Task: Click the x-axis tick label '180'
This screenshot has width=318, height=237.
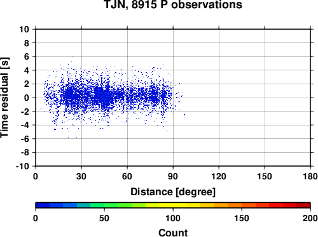Action: [x=310, y=176]
